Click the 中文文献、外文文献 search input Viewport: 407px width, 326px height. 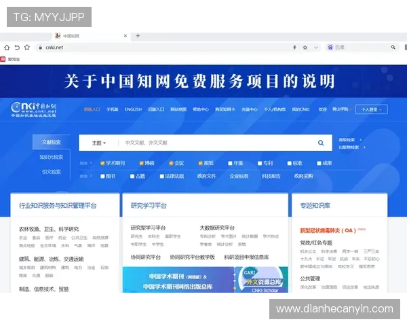[216, 143]
